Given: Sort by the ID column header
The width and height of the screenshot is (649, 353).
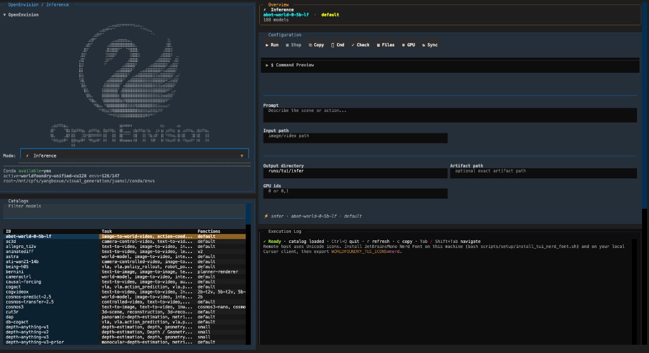Looking at the screenshot, I should [x=8, y=232].
